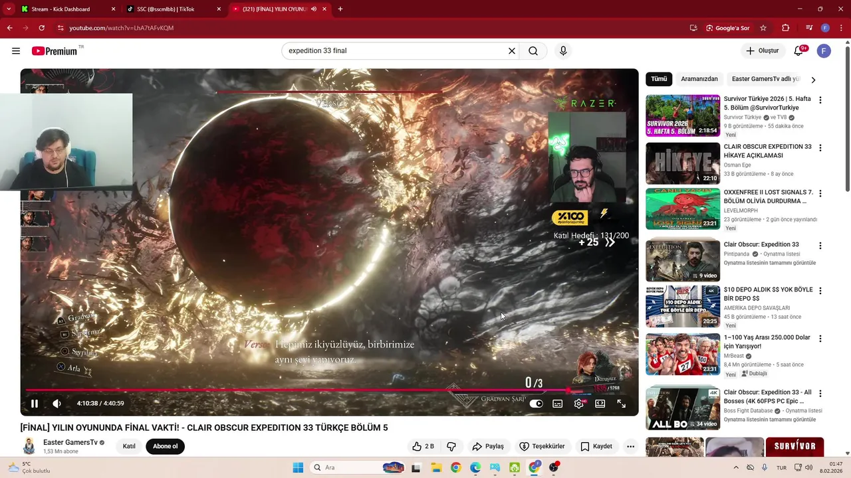
Task: Select the Tümü filter chip
Action: [x=659, y=79]
